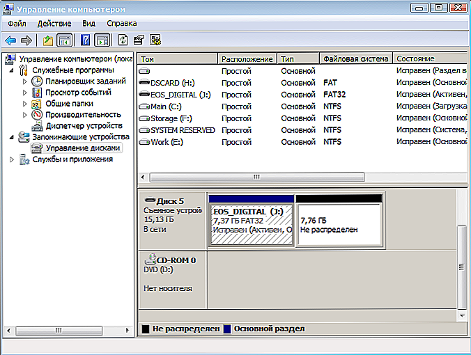471x355 pixels.
Task: Click the drive icon next to Main (C:)
Action: coord(144,106)
